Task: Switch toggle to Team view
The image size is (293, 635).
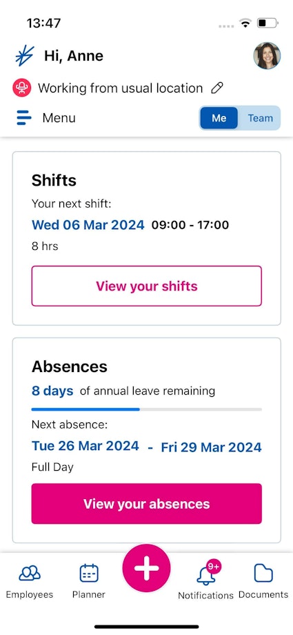Action: [260, 118]
